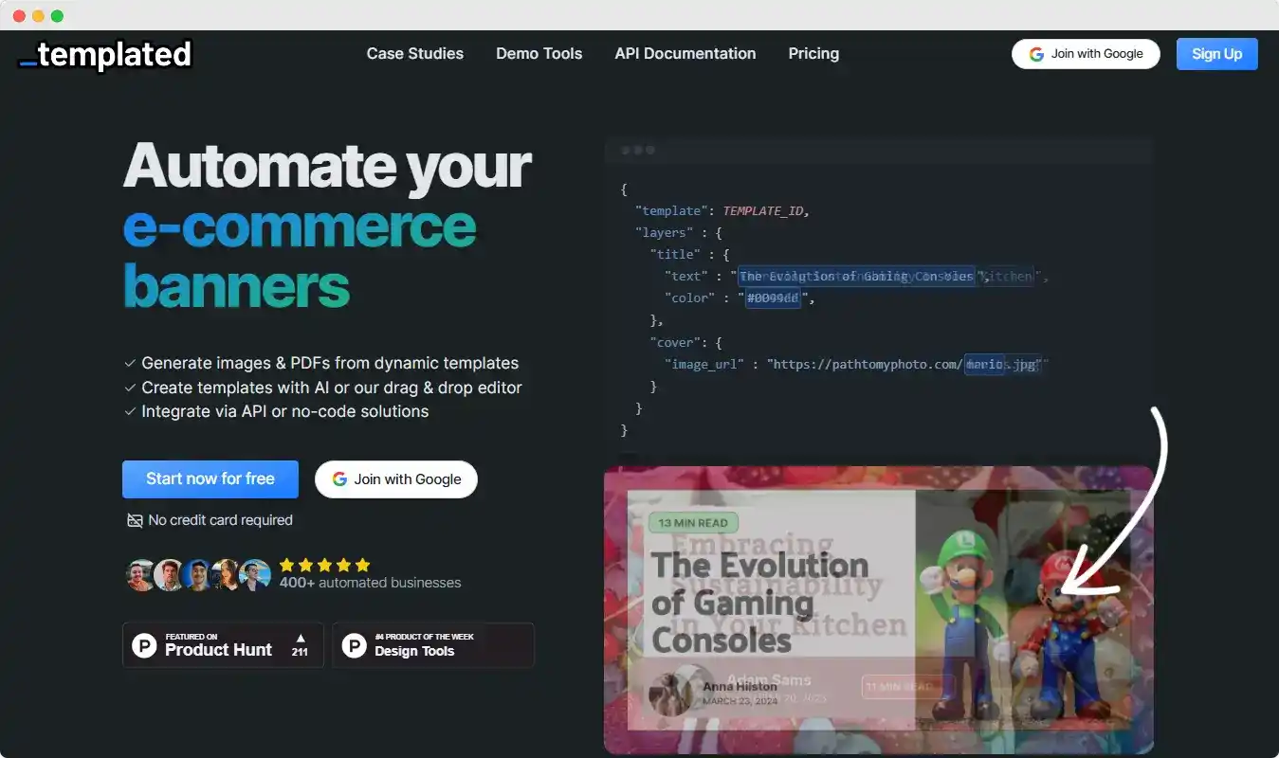
Task: Click the Google G icon in the top navbar
Action: coord(1036,54)
